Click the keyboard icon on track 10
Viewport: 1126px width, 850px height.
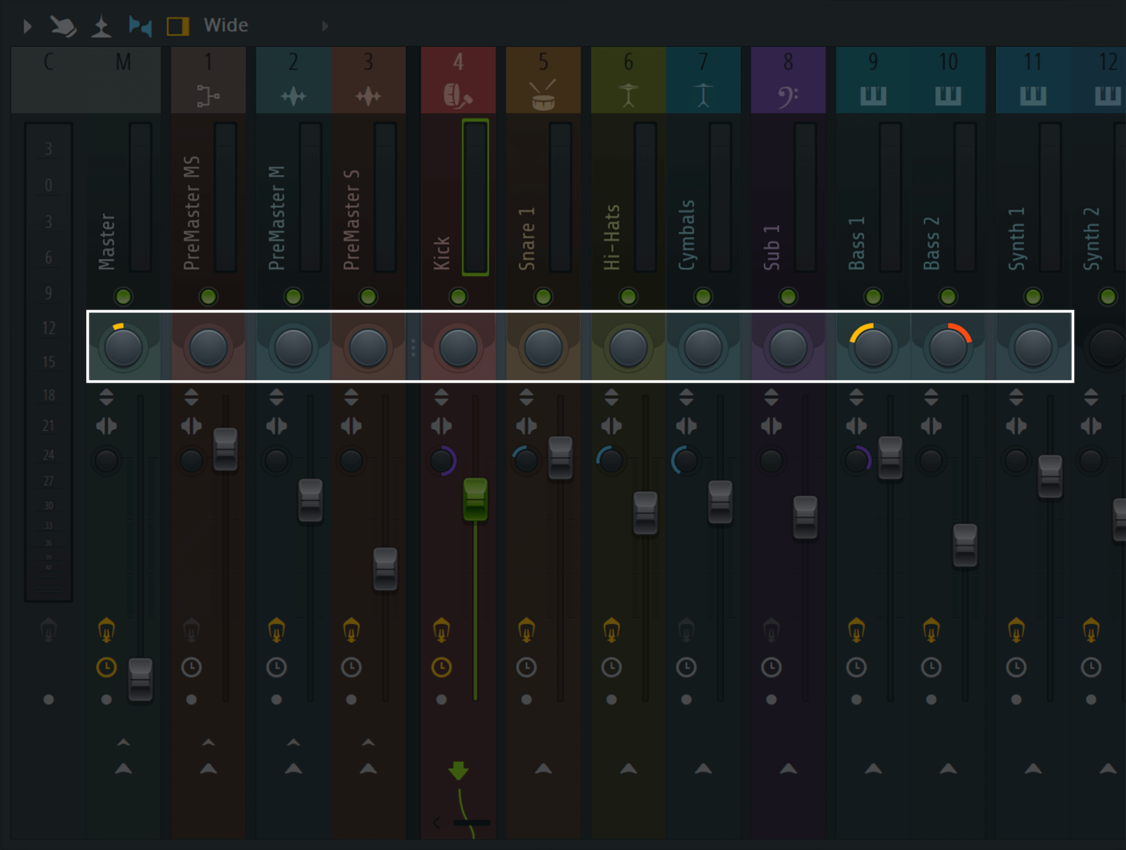tap(948, 96)
